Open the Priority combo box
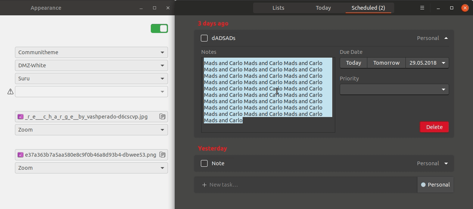Viewport: 473px width, 209px height. pyautogui.click(x=394, y=89)
